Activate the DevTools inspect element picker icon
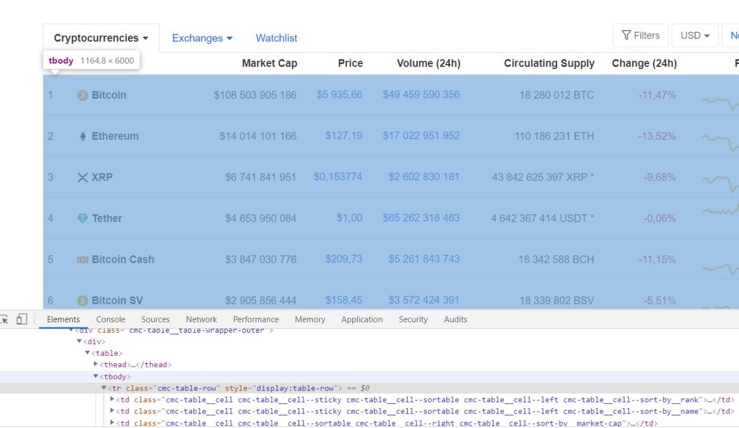Image resolution: width=739 pixels, height=428 pixels. coord(3,319)
